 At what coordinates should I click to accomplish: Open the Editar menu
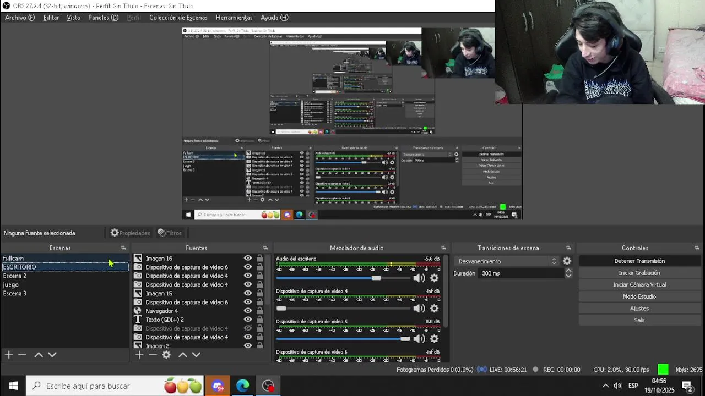pos(51,18)
